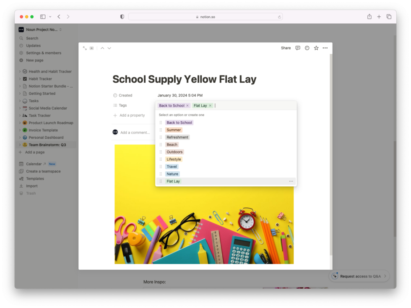Open the page options ellipsis menu
The height and width of the screenshot is (308, 411).
pyautogui.click(x=325, y=48)
